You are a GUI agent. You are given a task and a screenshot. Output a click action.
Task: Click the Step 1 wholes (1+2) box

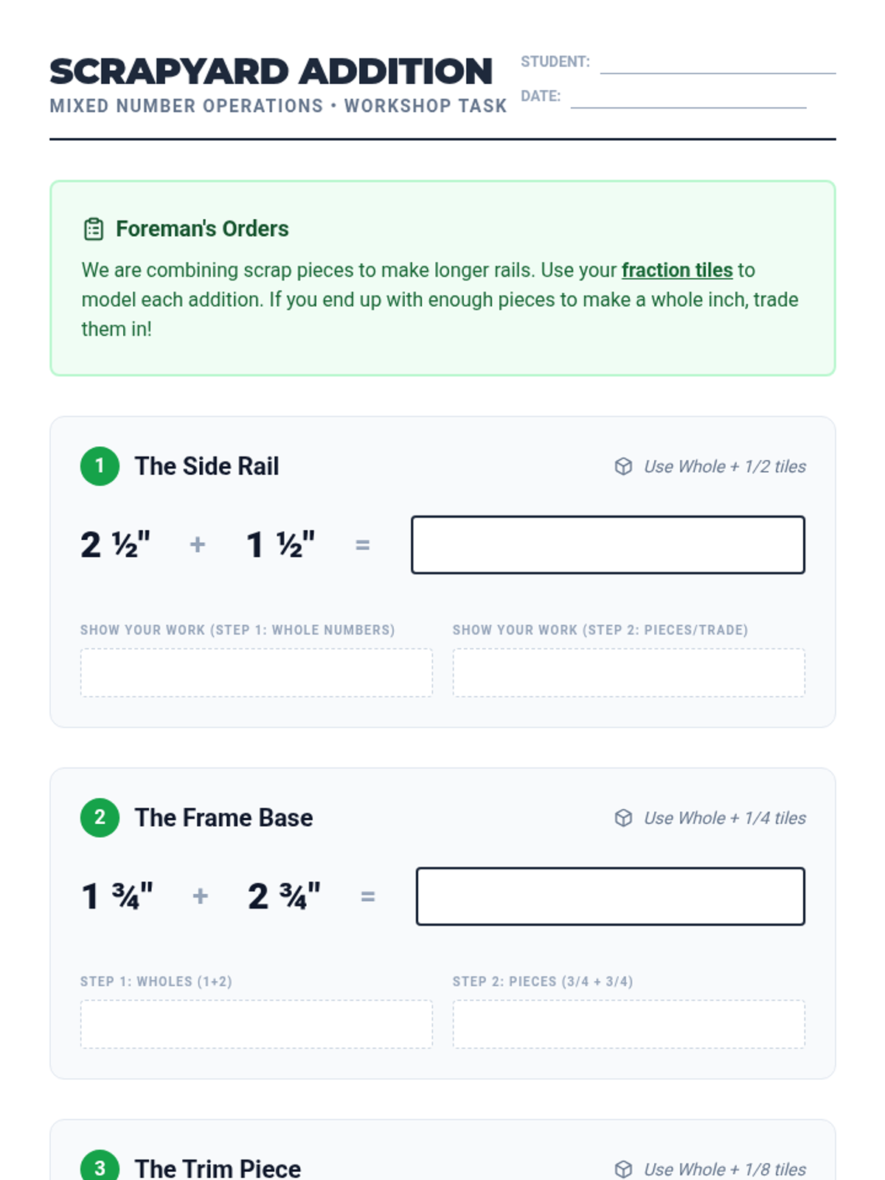pyautogui.click(x=256, y=1024)
